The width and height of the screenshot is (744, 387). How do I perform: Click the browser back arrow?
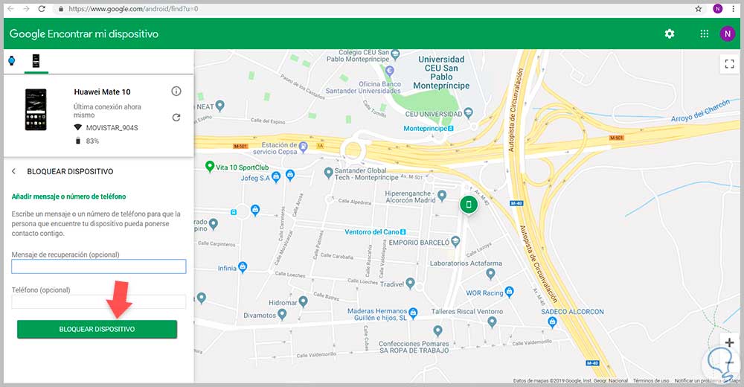[x=10, y=8]
